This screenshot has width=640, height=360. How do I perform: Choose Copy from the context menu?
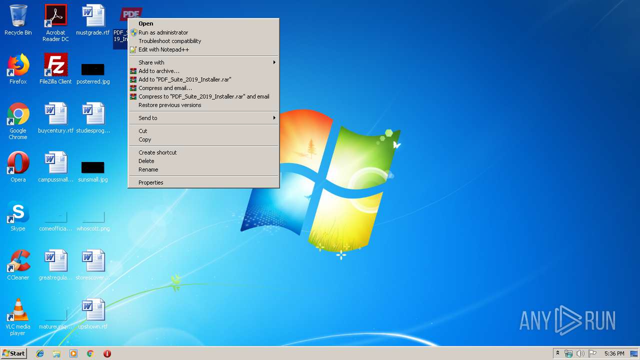click(203, 139)
